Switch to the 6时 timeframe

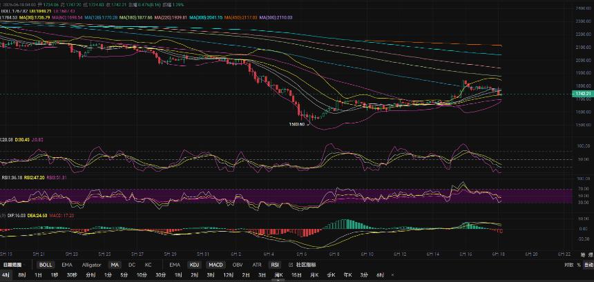click(380, 275)
